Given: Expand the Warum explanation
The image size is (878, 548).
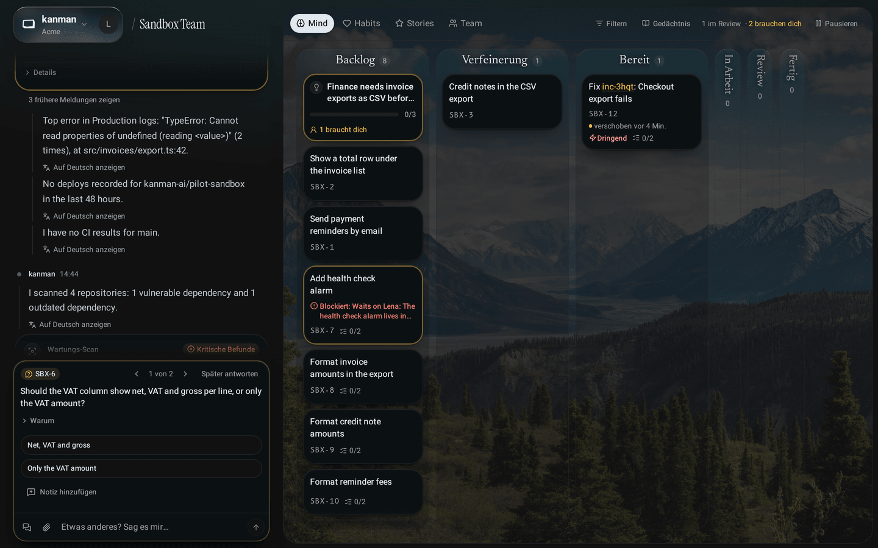Looking at the screenshot, I should 38,421.
